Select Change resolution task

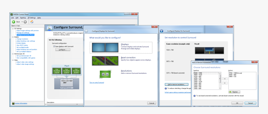click(22, 39)
